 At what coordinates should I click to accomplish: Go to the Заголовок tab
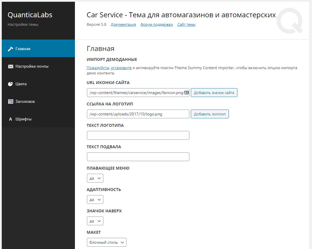pos(38,101)
